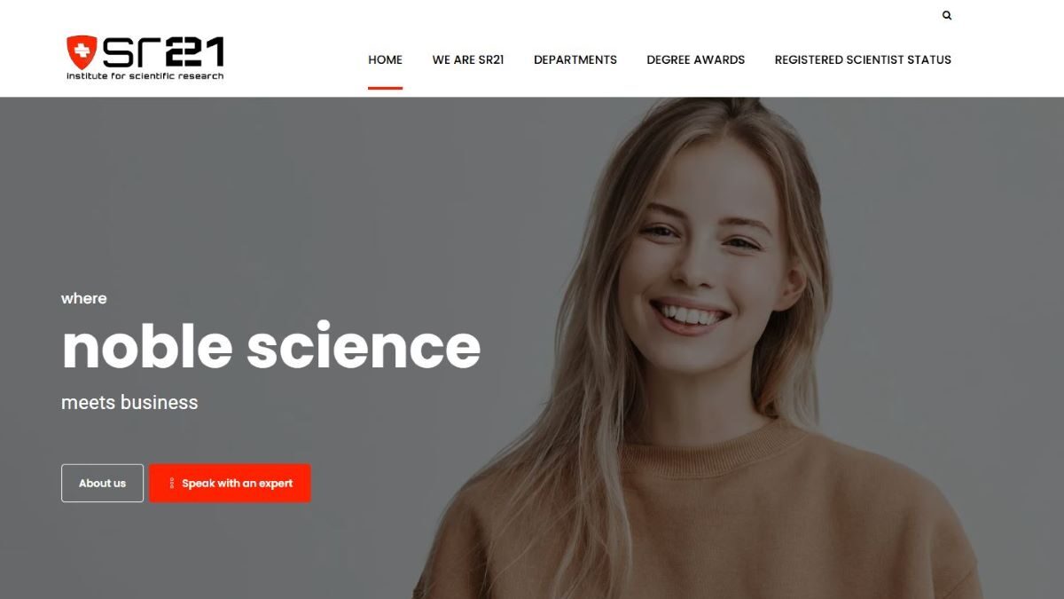Click the 'institute for scientific research' tagline

coord(145,76)
